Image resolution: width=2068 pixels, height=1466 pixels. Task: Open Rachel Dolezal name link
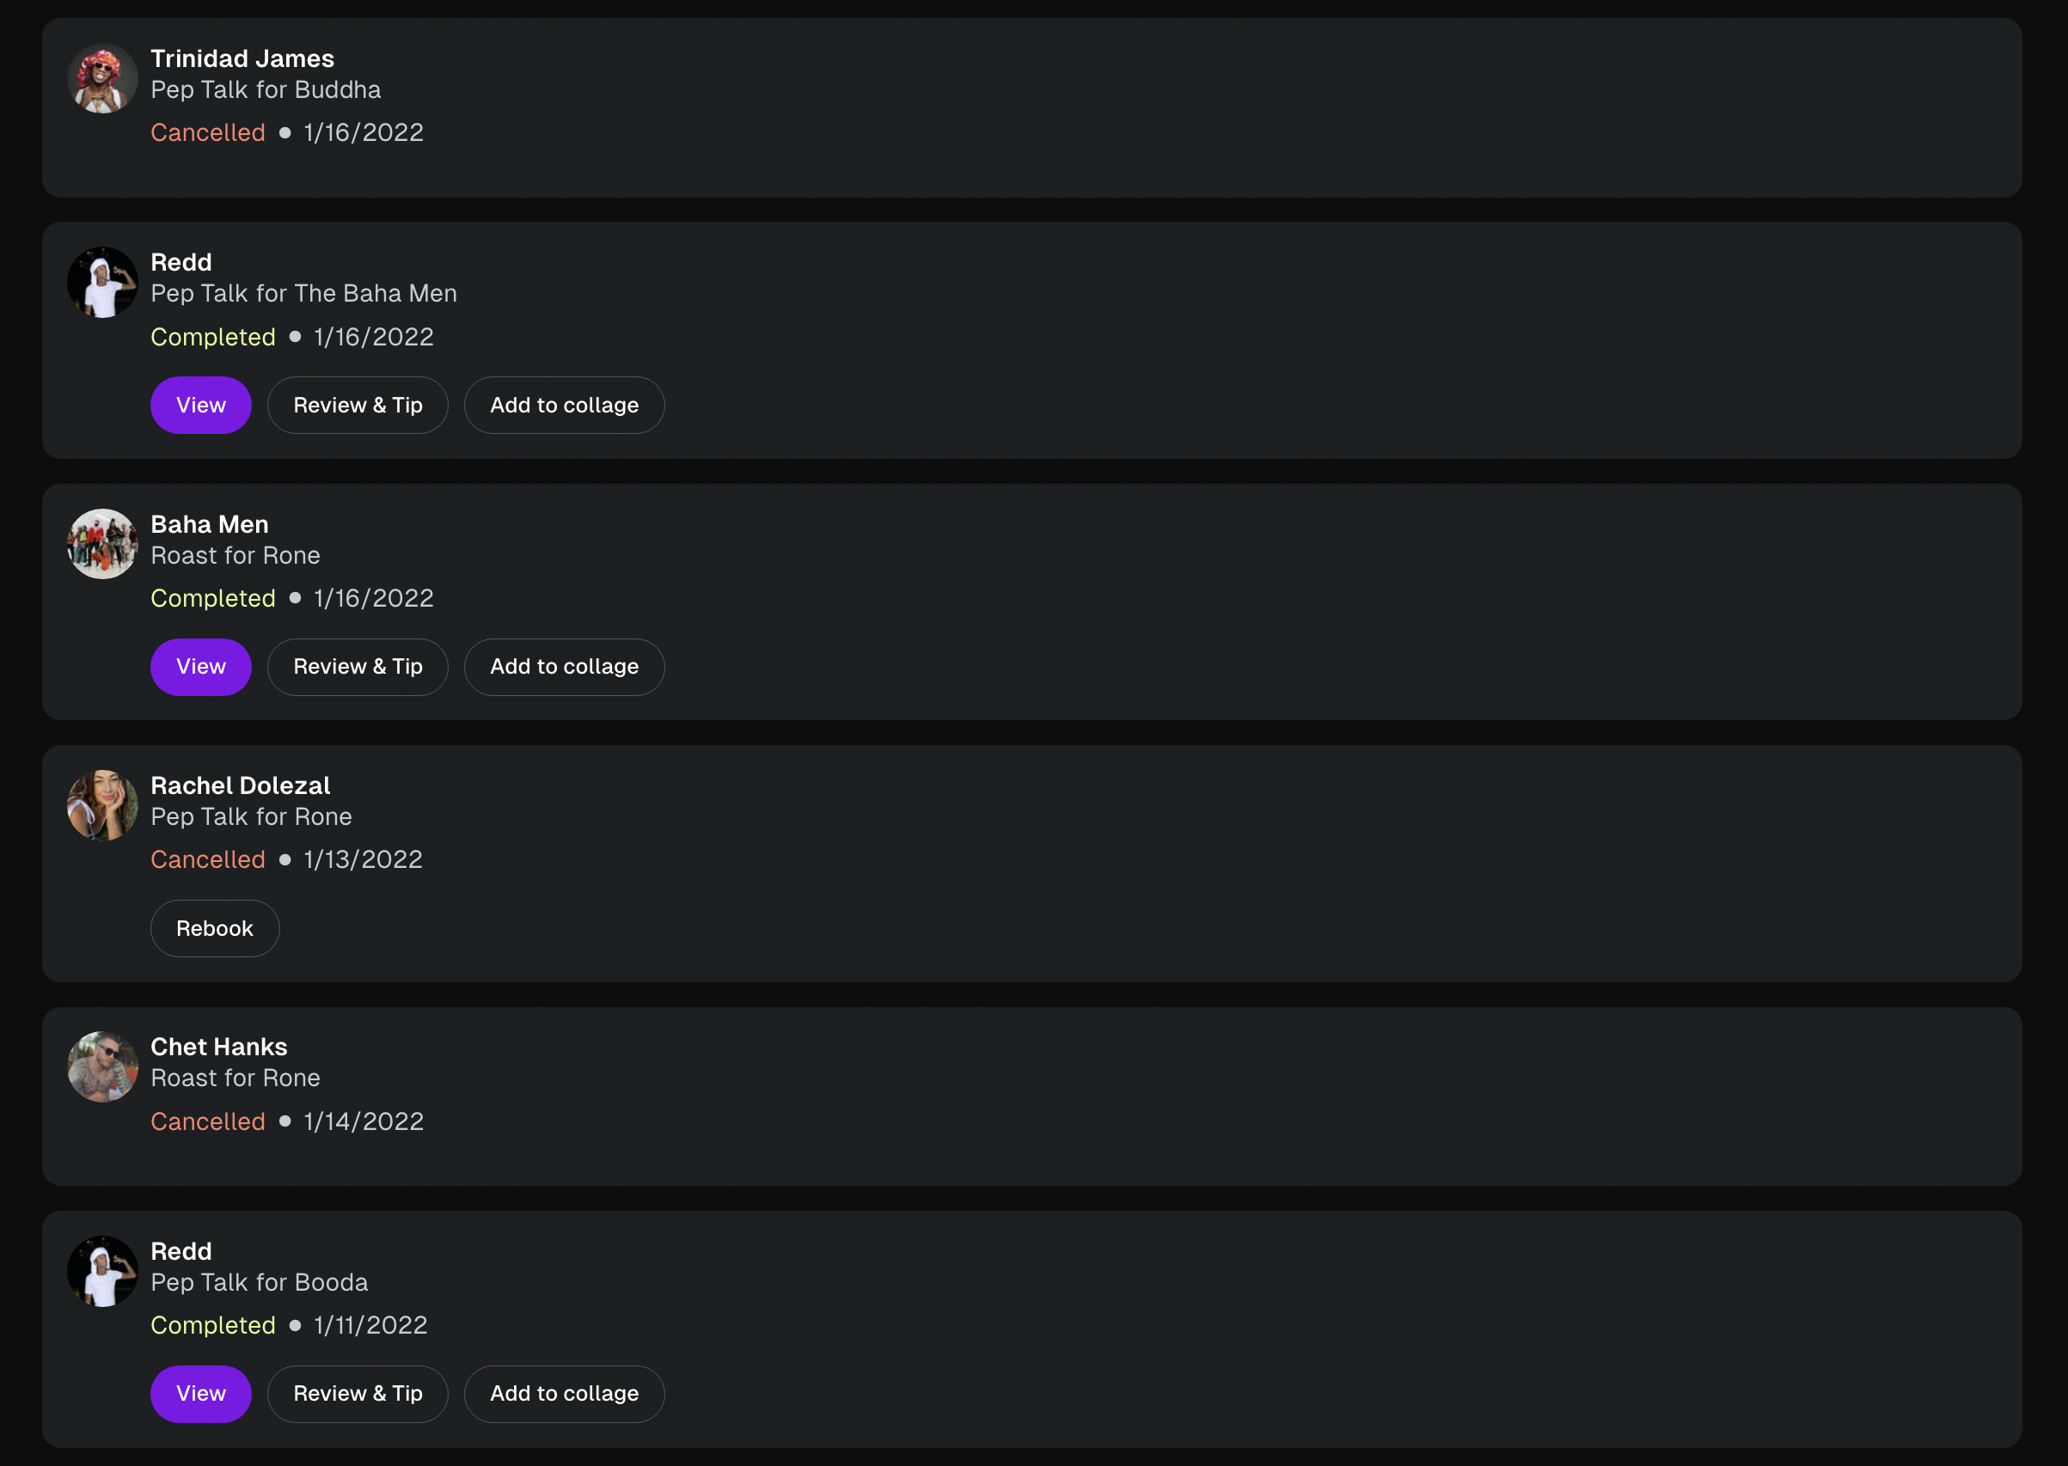[x=240, y=785]
